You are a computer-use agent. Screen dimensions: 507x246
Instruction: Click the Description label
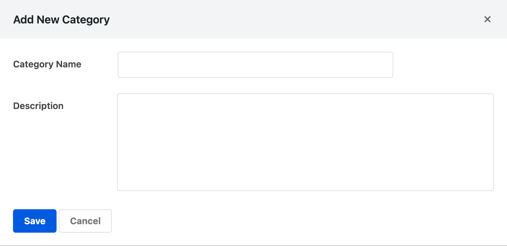pyautogui.click(x=38, y=105)
